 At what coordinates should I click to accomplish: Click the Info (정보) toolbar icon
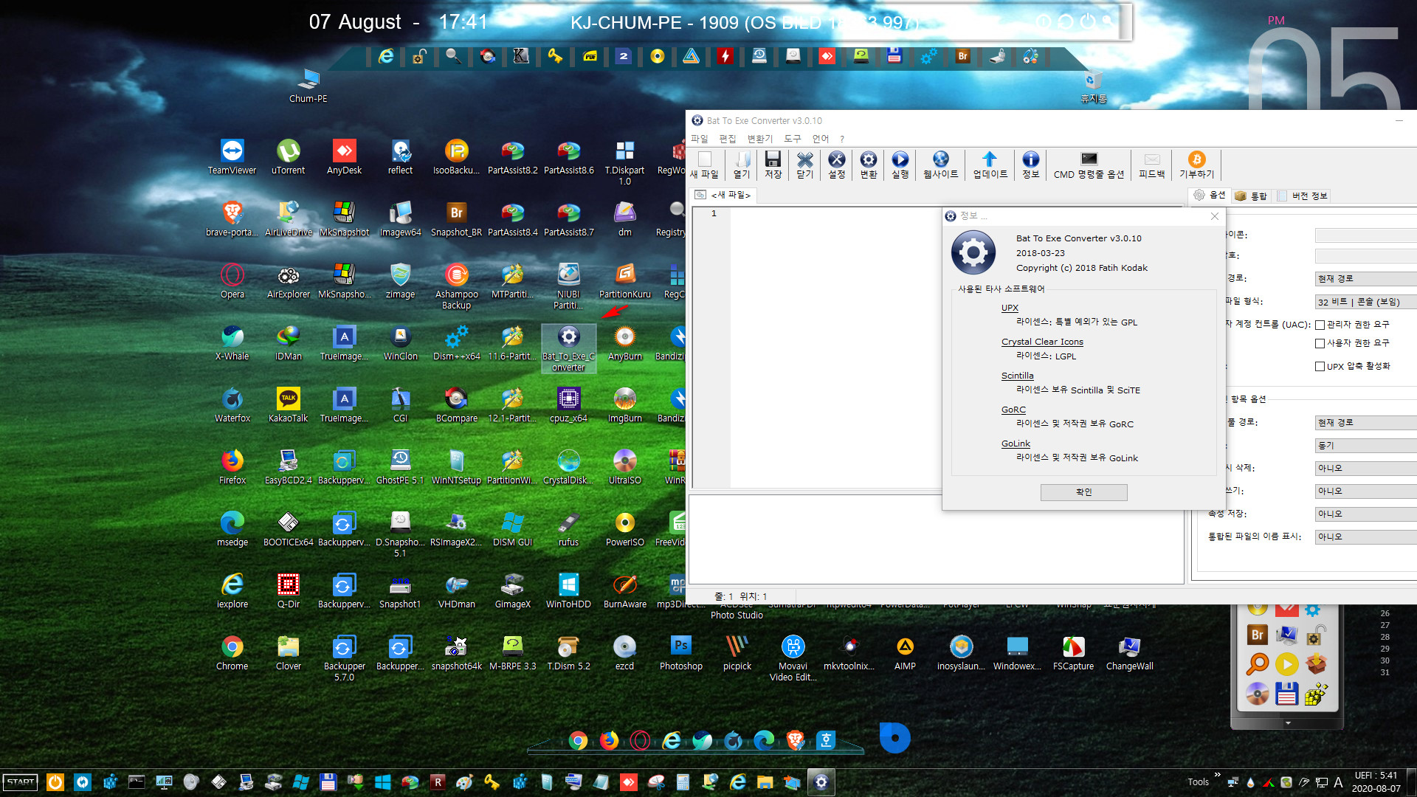click(1030, 165)
